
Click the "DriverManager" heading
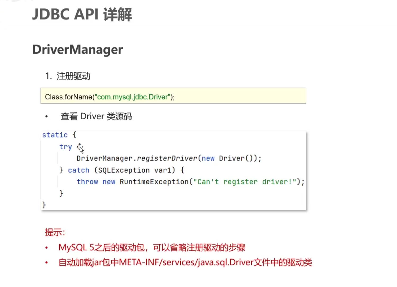78,50
